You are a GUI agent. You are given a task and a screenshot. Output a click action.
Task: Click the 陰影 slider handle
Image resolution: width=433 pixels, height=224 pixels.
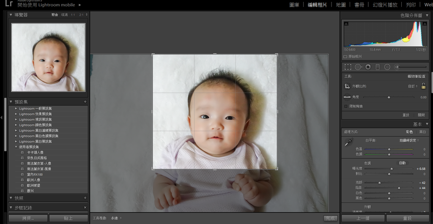(399, 188)
